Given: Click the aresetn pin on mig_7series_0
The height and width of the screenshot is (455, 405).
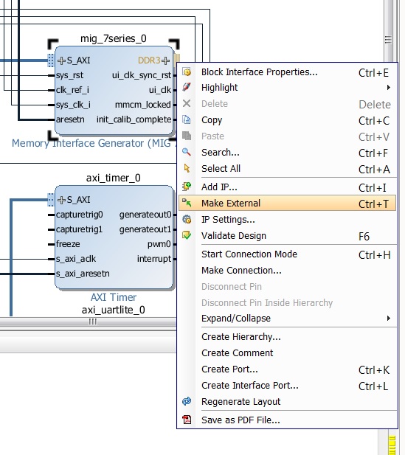Looking at the screenshot, I should (x=70, y=119).
